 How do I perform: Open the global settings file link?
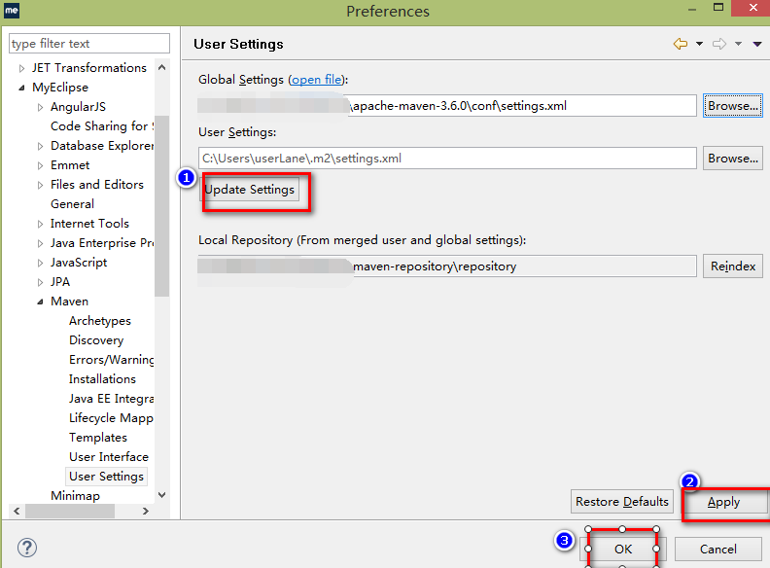[x=316, y=80]
